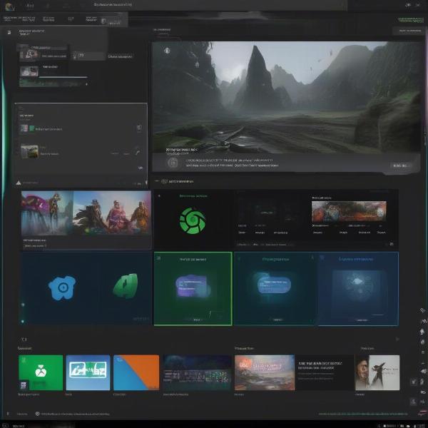The height and width of the screenshot is (428, 428).
Task: Click the round icon on colored-squares list row
Action: coord(139,128)
